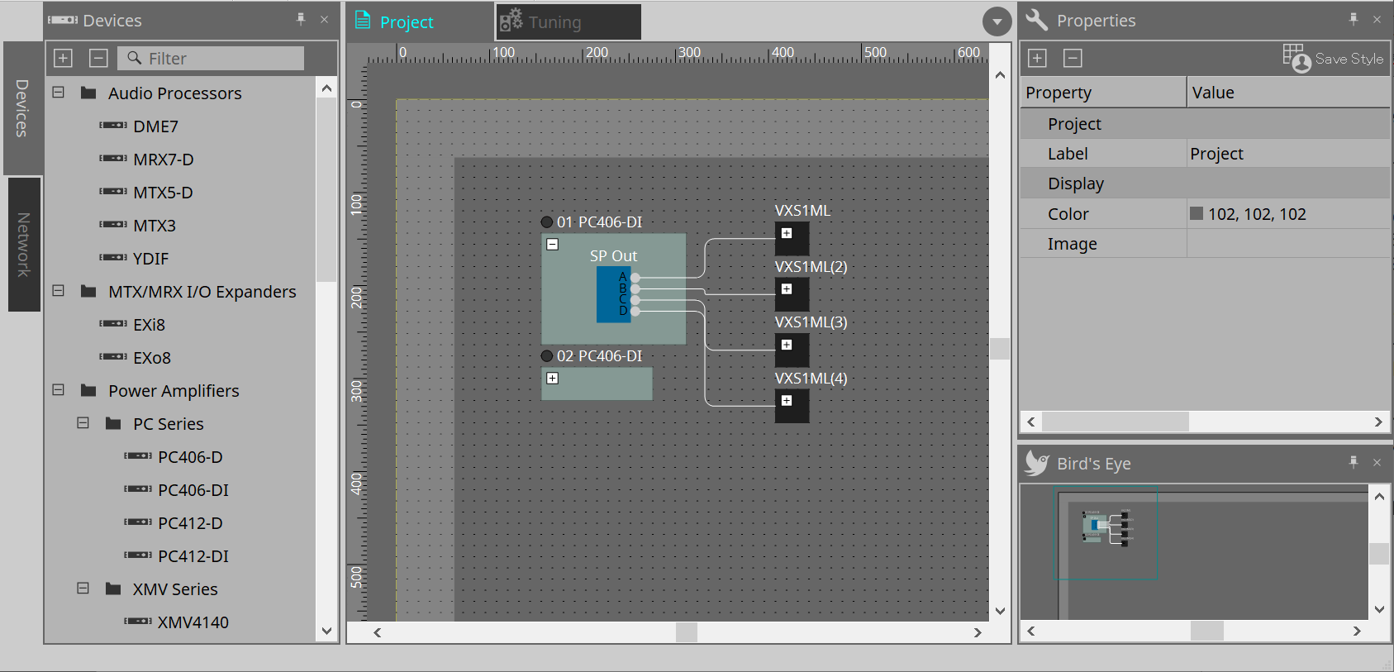The width and height of the screenshot is (1394, 672).
Task: Switch to the Project sheet tab
Action: coord(420,21)
